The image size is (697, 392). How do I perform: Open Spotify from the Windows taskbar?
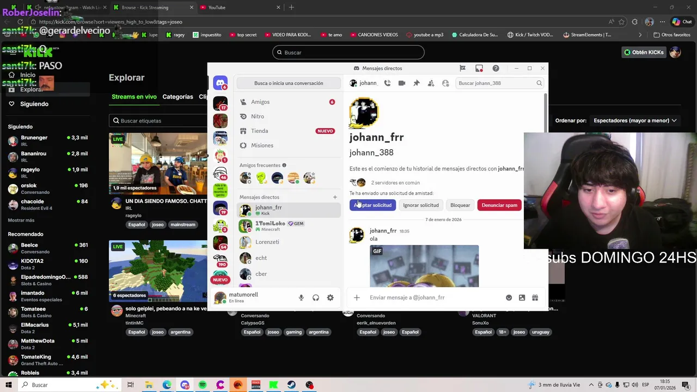pyautogui.click(x=203, y=385)
